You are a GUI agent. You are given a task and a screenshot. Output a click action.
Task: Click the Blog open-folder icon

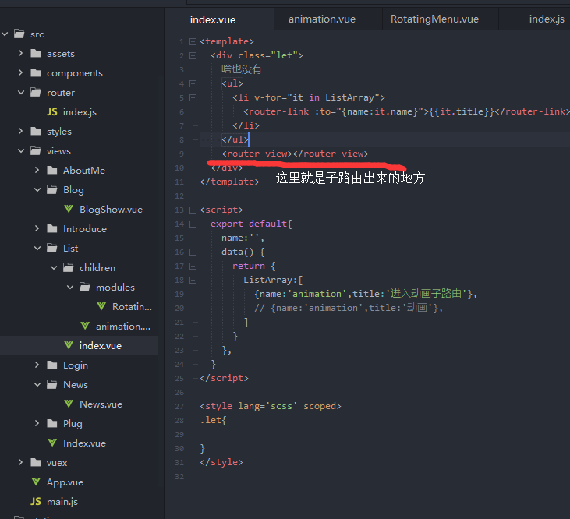coord(52,189)
